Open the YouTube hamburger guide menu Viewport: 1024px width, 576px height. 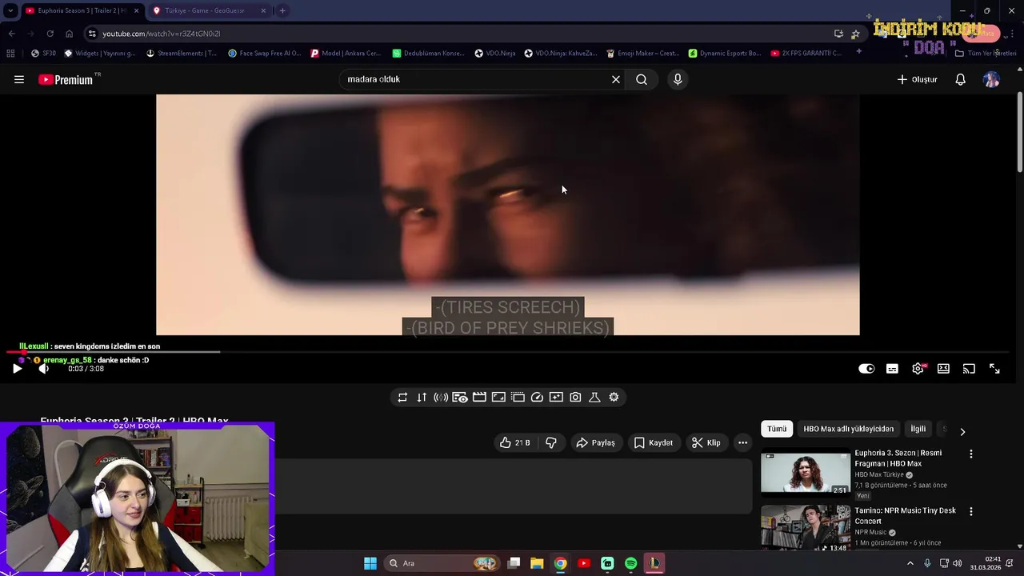pos(19,79)
